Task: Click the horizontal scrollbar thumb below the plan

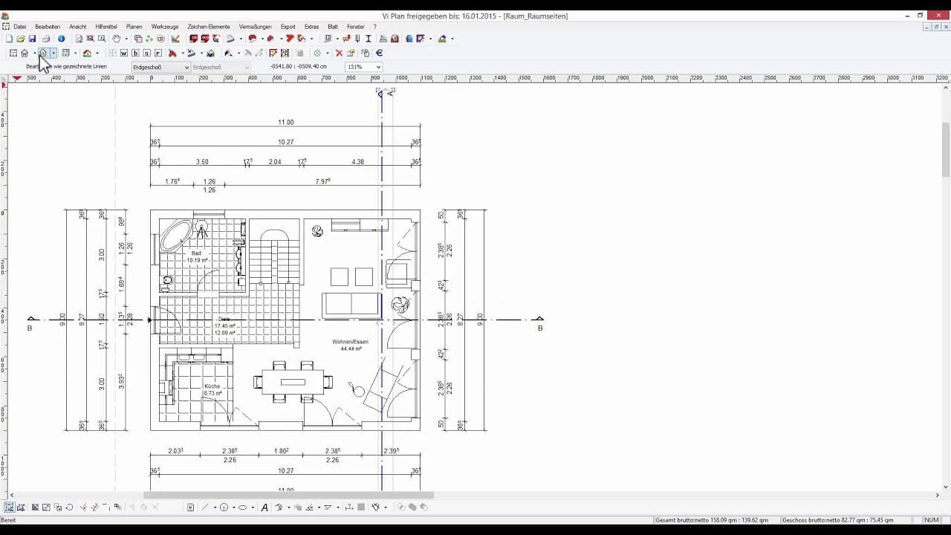Action: 288,495
